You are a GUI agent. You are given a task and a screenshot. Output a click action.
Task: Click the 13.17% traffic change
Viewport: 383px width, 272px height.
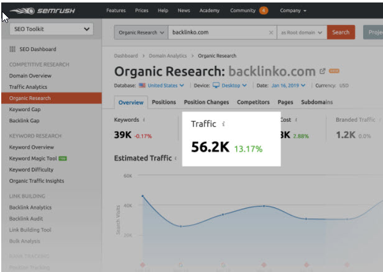coord(249,149)
